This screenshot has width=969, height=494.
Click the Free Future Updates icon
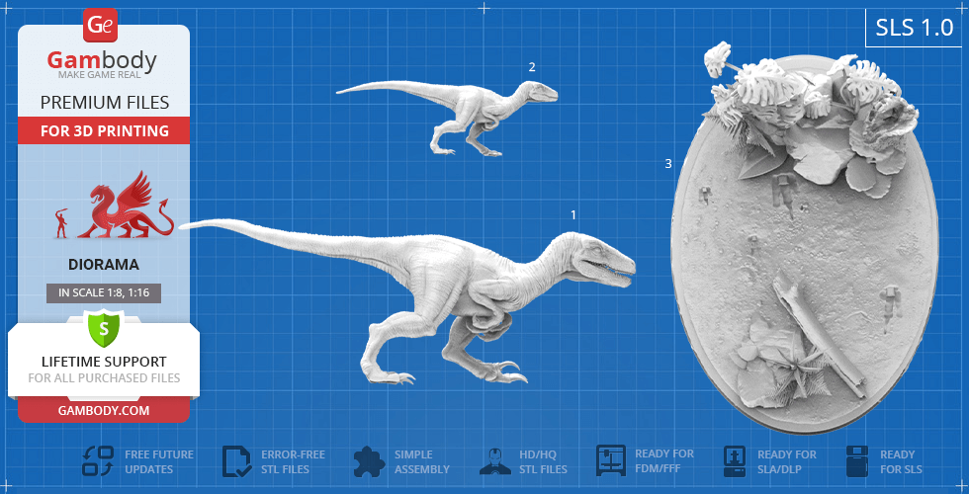coord(97,461)
